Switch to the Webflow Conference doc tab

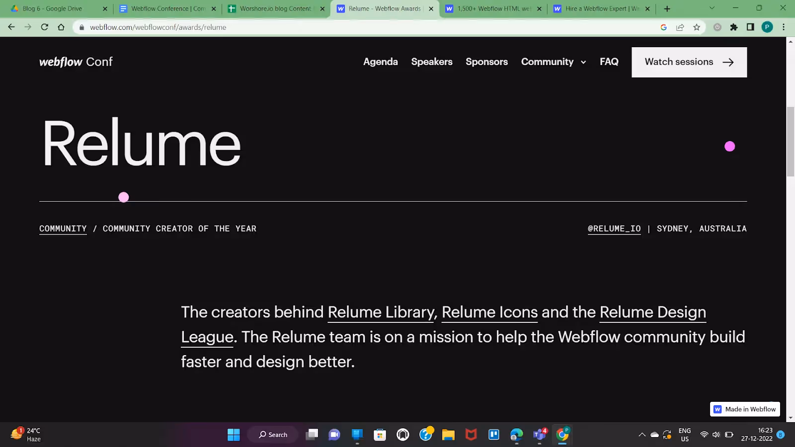pyautogui.click(x=168, y=8)
